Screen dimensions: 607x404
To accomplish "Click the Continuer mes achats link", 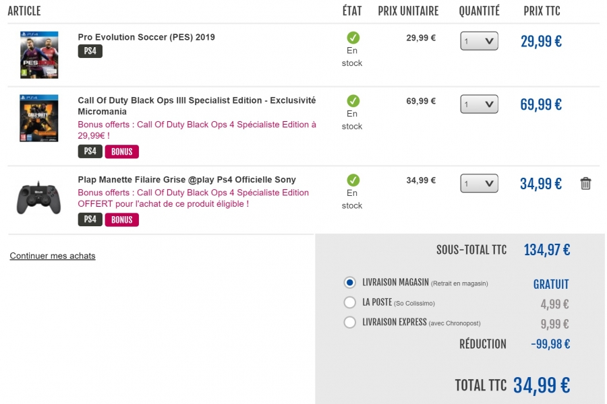I will click(53, 256).
